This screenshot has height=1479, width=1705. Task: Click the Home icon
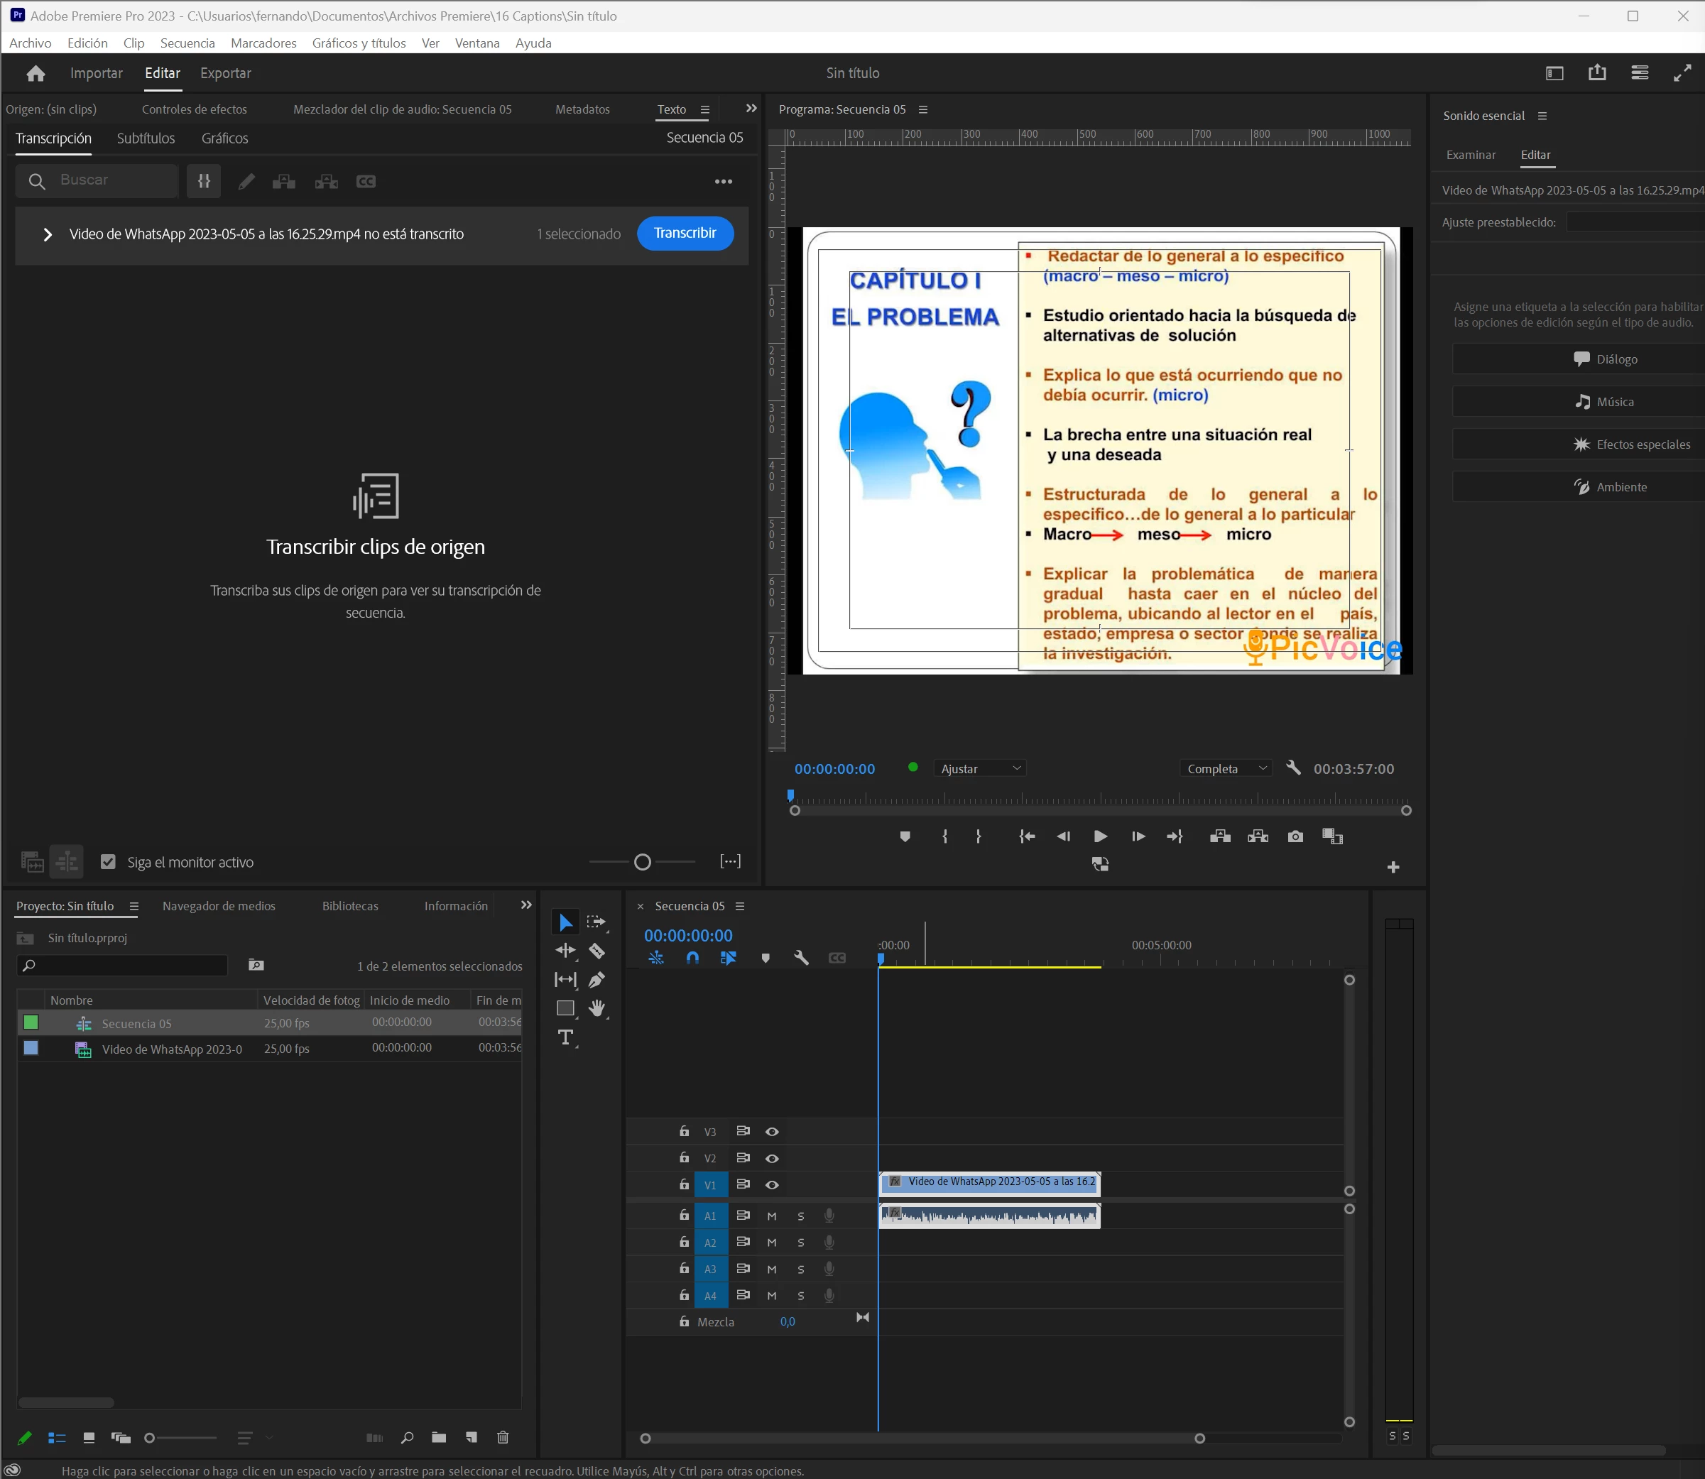pyautogui.click(x=36, y=73)
